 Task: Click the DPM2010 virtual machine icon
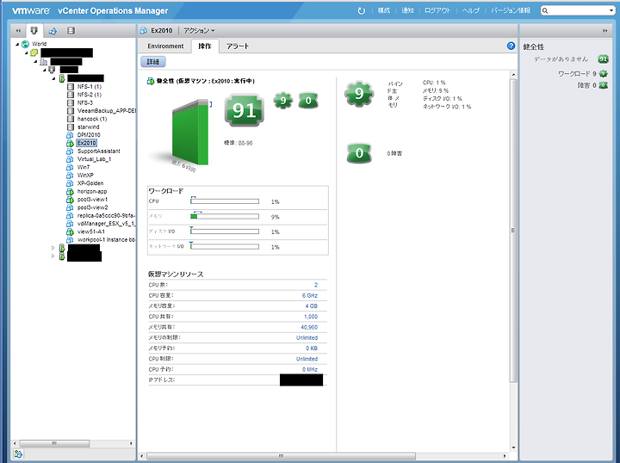tap(70, 135)
